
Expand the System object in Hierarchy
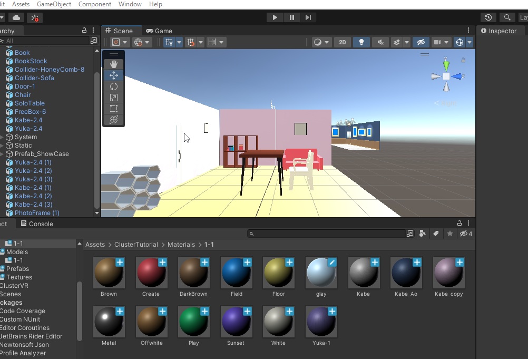point(2,137)
